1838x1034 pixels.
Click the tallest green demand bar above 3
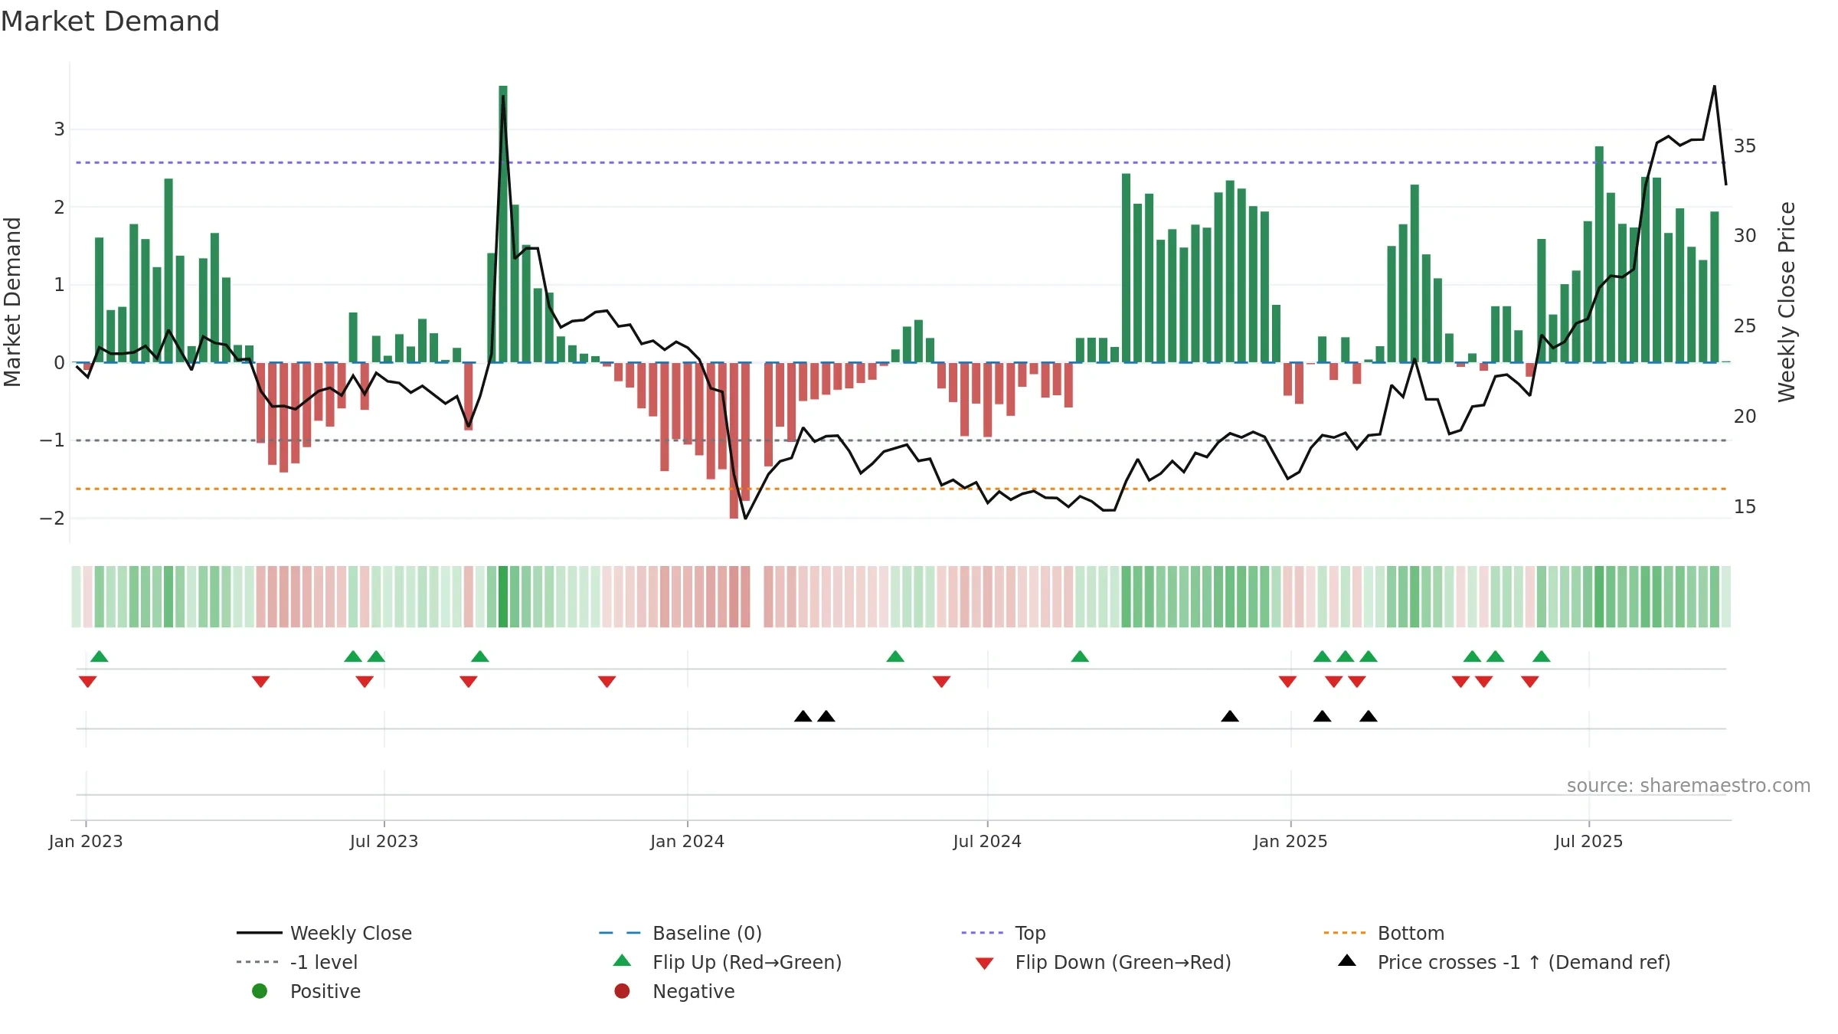[503, 224]
